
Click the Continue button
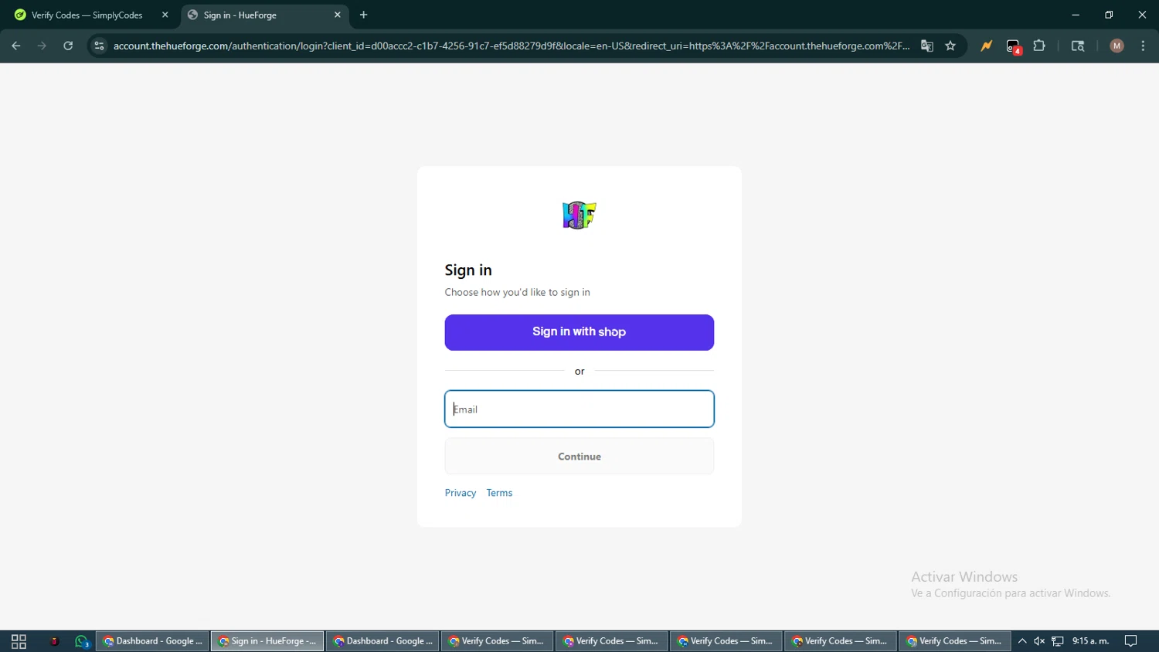point(579,457)
